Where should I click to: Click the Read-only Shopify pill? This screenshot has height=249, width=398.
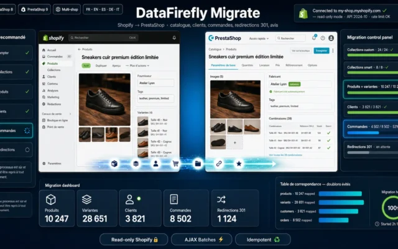coord(134,240)
